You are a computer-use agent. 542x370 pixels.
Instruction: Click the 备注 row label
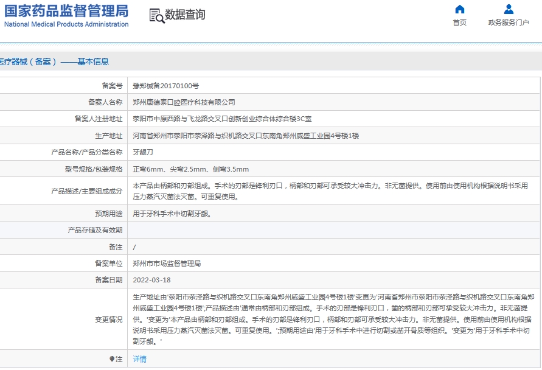pos(116,247)
